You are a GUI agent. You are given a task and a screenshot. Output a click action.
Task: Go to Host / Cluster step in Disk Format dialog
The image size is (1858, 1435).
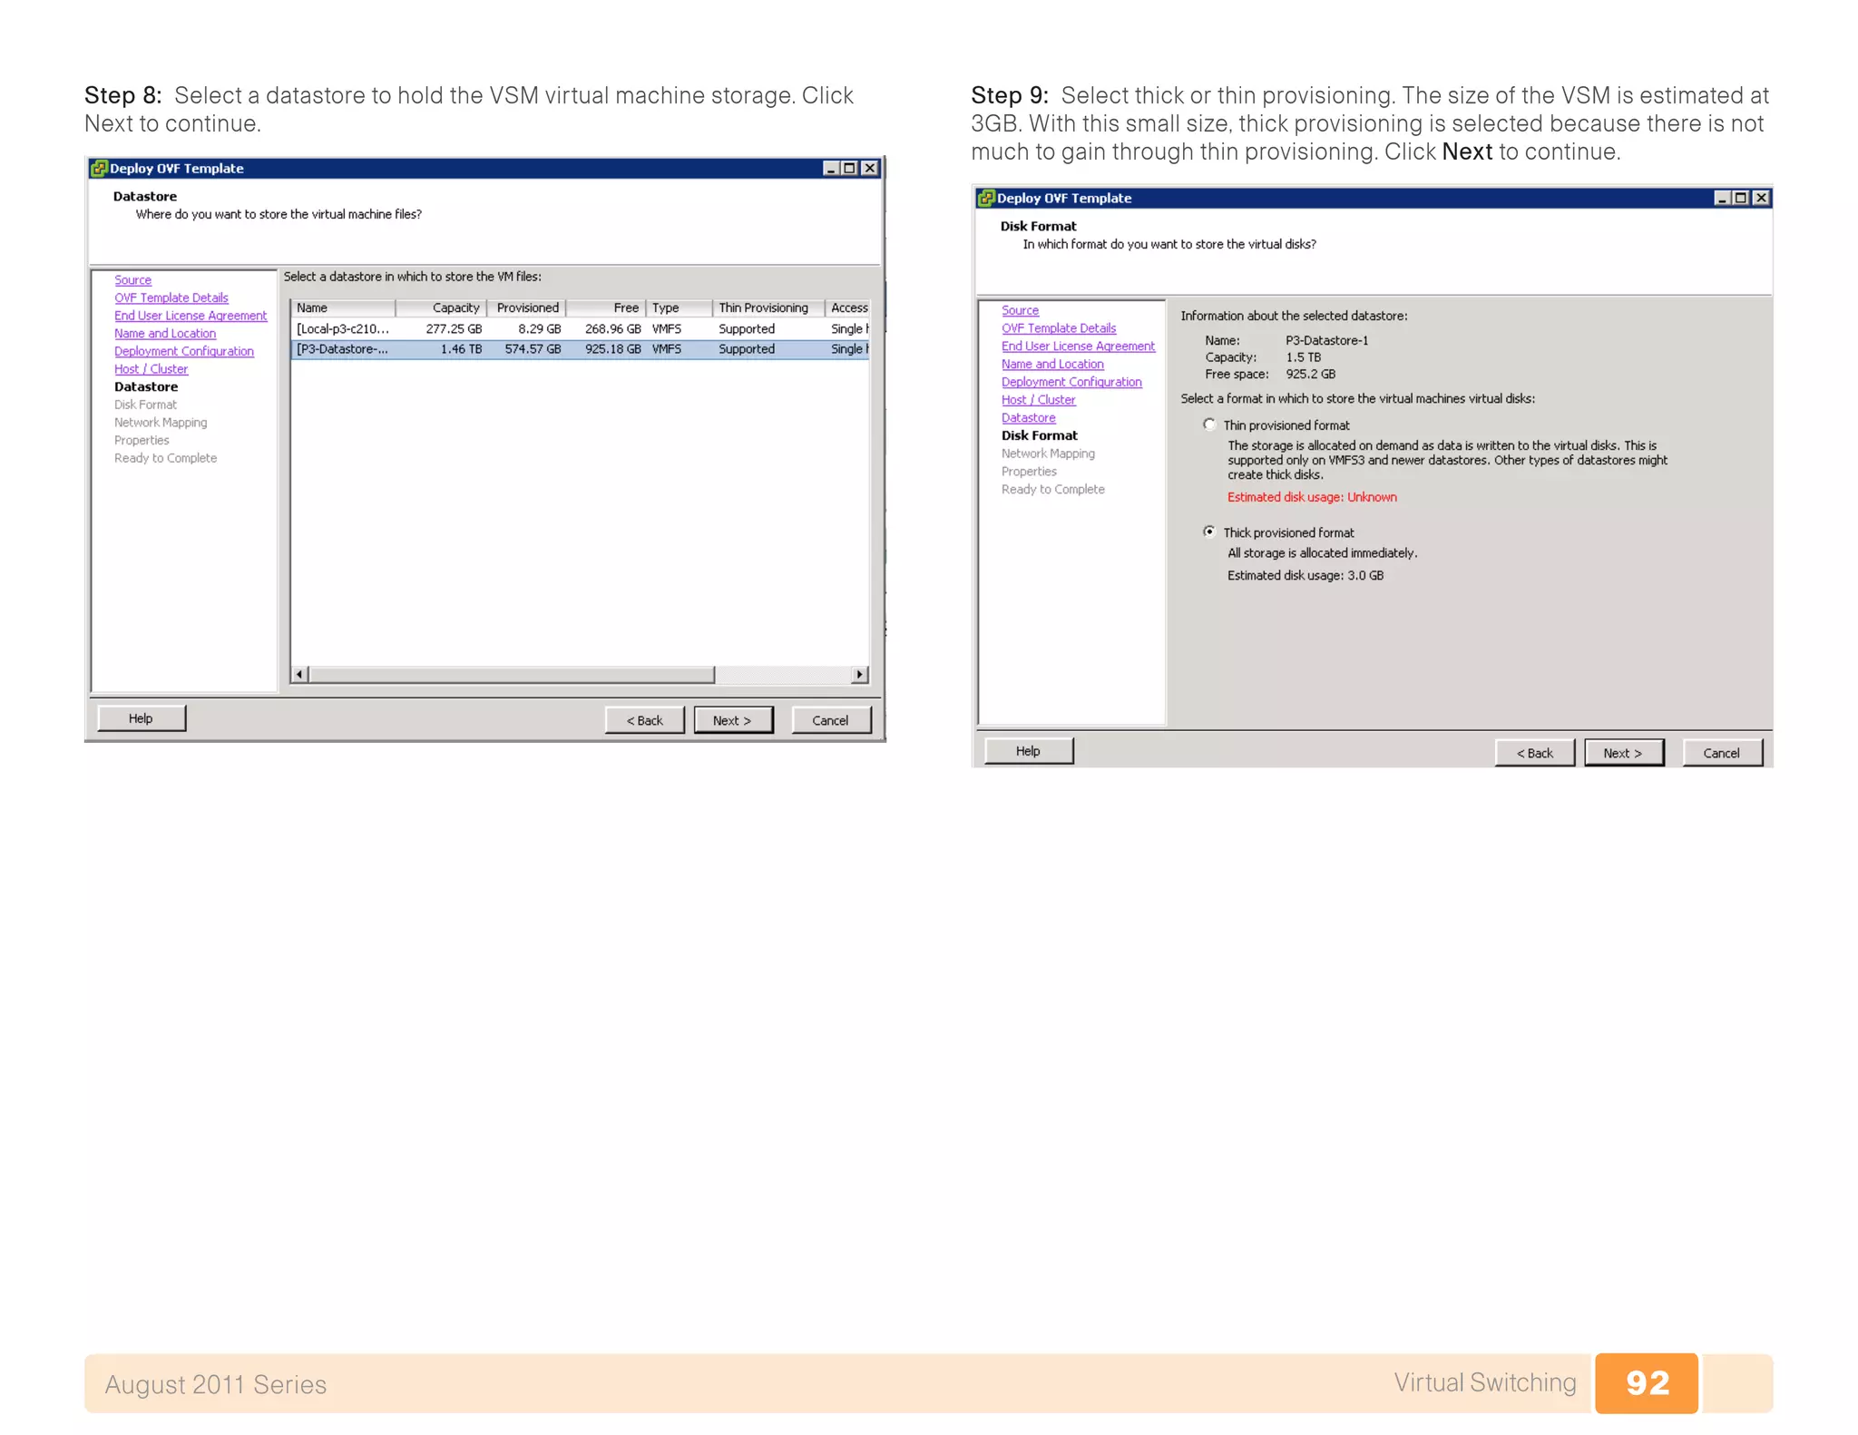[1038, 400]
